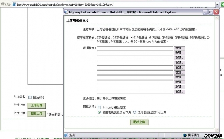Click the last file path input field

pyautogui.click(x=135, y=92)
